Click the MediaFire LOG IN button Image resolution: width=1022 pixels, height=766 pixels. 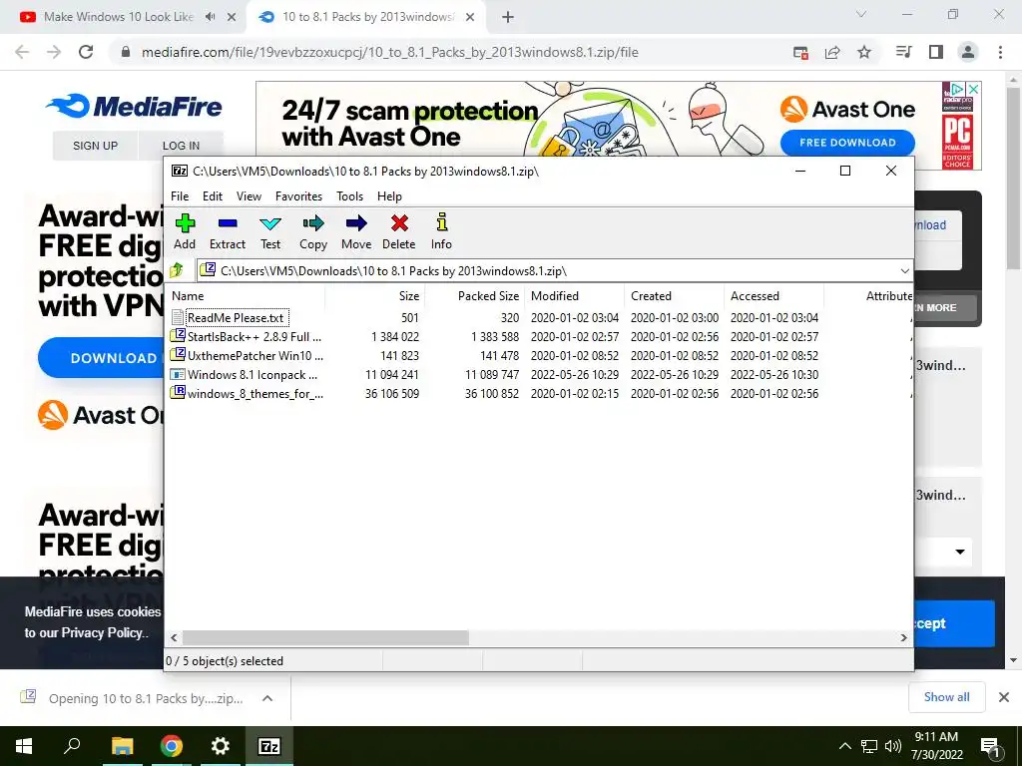[182, 146]
